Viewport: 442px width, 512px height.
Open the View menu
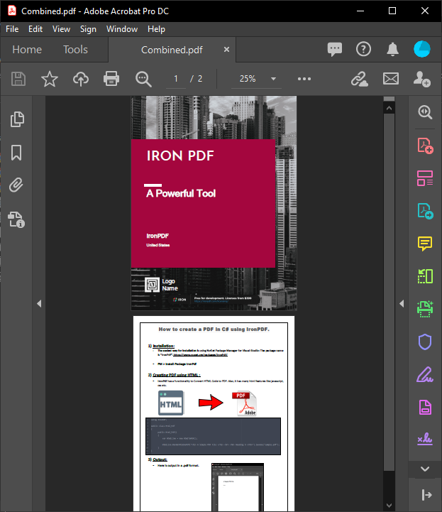pyautogui.click(x=61, y=29)
